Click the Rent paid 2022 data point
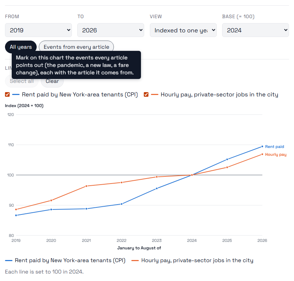 [x=121, y=204]
